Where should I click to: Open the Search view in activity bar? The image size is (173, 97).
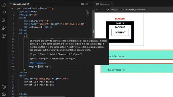[x=4, y=12]
